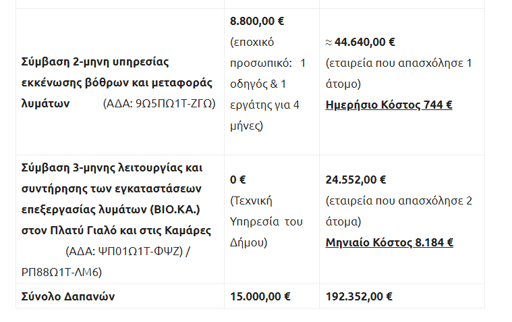Screen dimensions: 512x322
Task: Click total 15.000,00 € cell
Action: pos(260,296)
